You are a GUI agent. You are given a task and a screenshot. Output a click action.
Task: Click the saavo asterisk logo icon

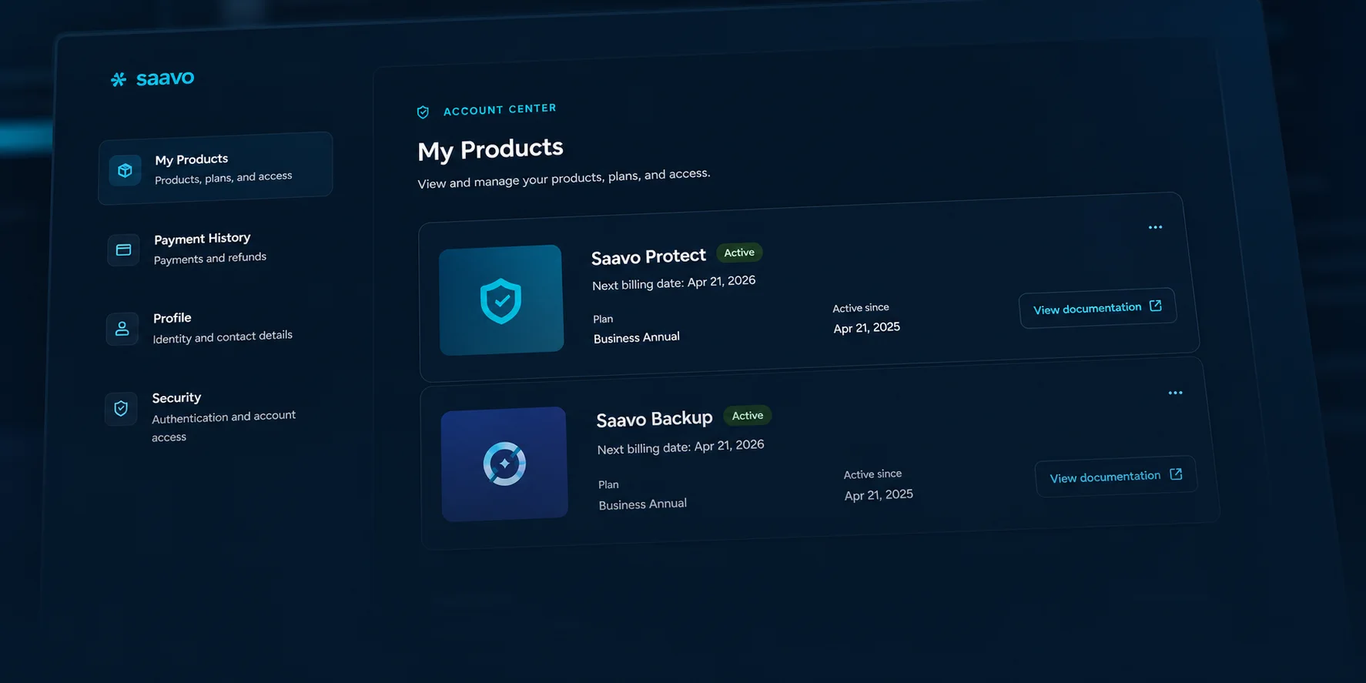coord(118,79)
